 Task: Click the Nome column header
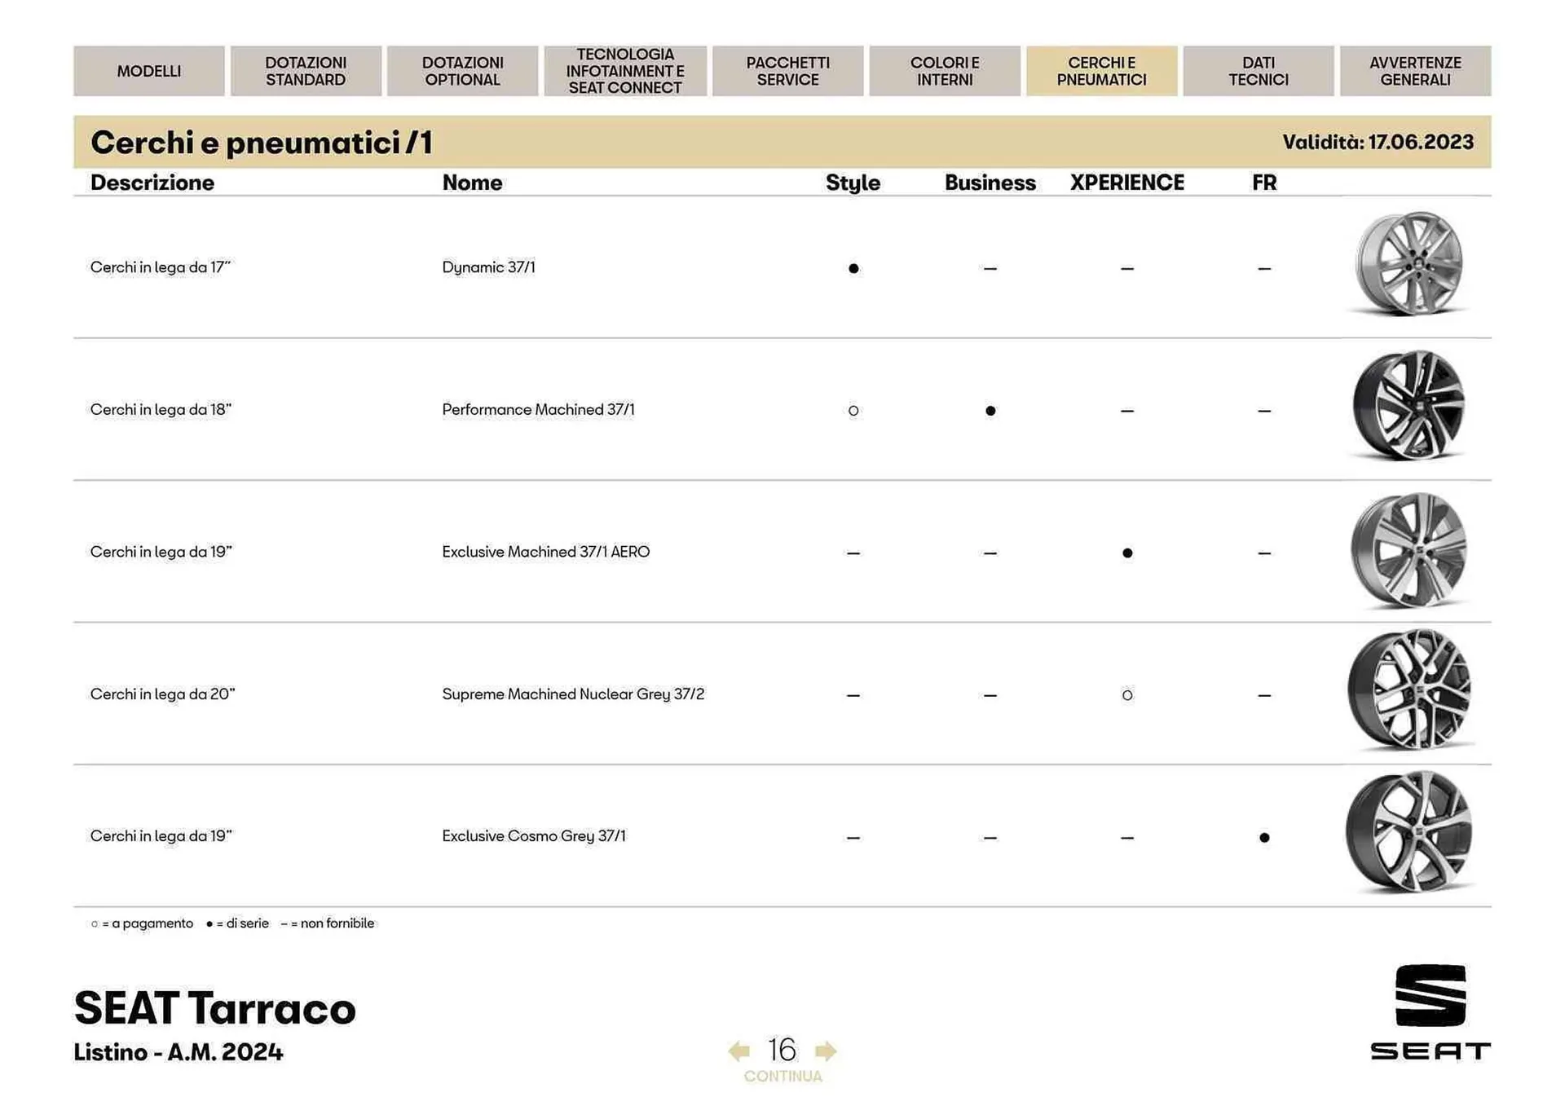472,183
